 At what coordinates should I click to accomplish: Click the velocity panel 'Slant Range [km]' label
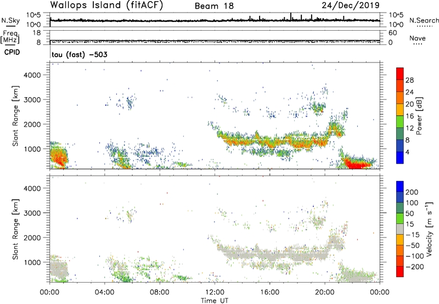coord(15,229)
